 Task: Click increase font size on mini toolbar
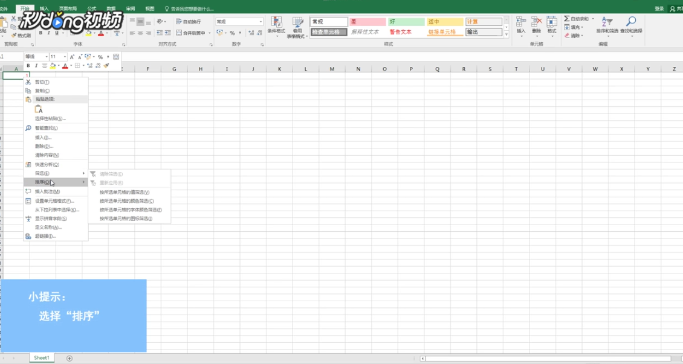point(72,57)
